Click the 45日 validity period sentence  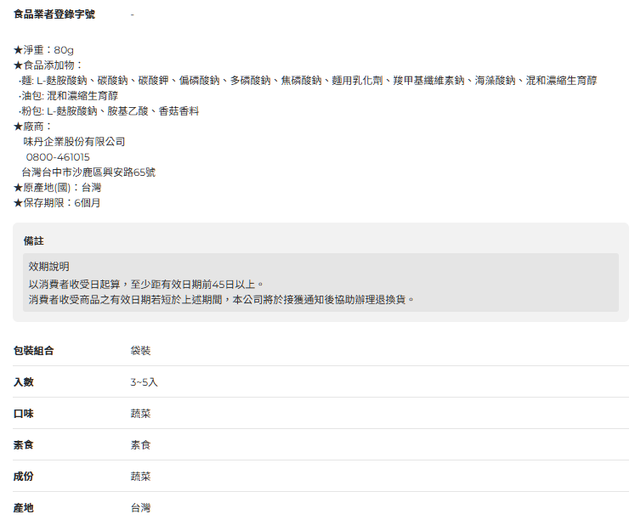(x=146, y=284)
